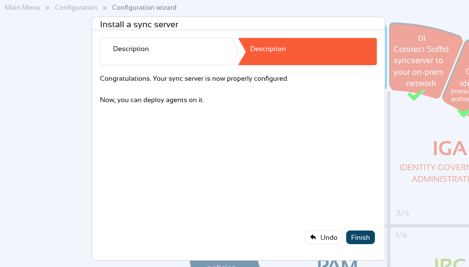
Task: Click the Install a sync server title
Action: (139, 24)
